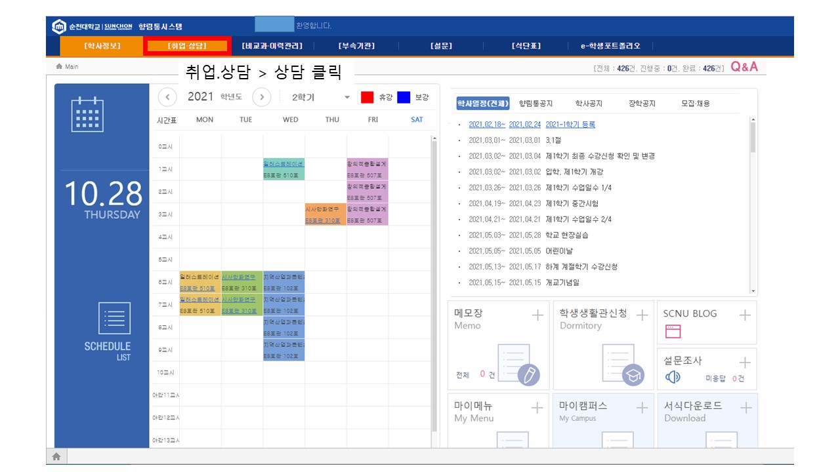
Task: Open the 2학기 semester dropdown
Action: coord(321,97)
